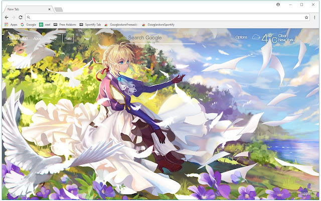Open the GooglestoreSportify bookmark
321x201 pixels.
point(158,25)
